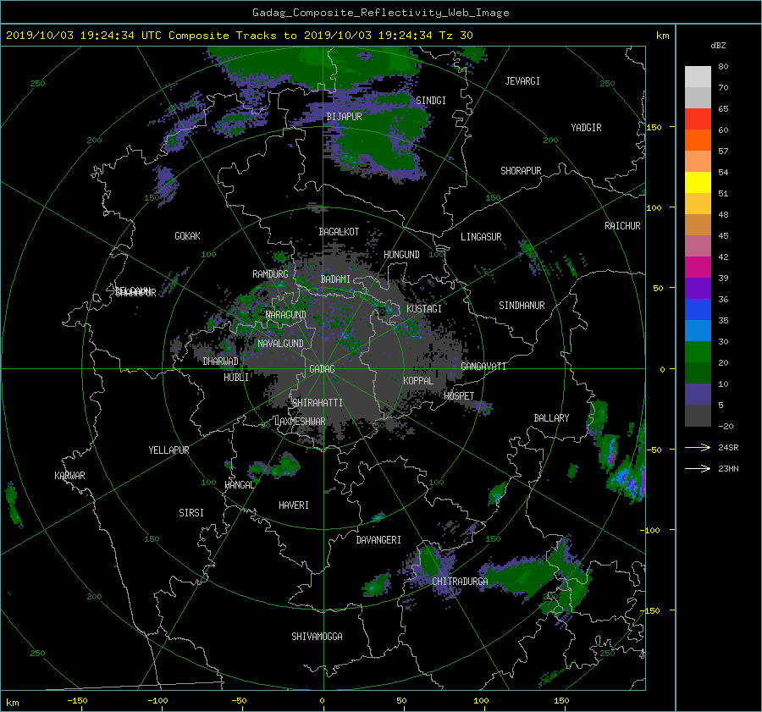Viewport: 762px width, 712px height.
Task: Pick the bright green 30-20 dBZ swatch
Action: point(698,351)
